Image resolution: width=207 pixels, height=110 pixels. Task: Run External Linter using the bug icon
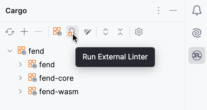pos(72,32)
